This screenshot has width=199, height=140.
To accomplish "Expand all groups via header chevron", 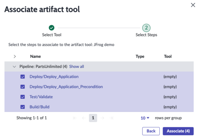I will (15, 57).
